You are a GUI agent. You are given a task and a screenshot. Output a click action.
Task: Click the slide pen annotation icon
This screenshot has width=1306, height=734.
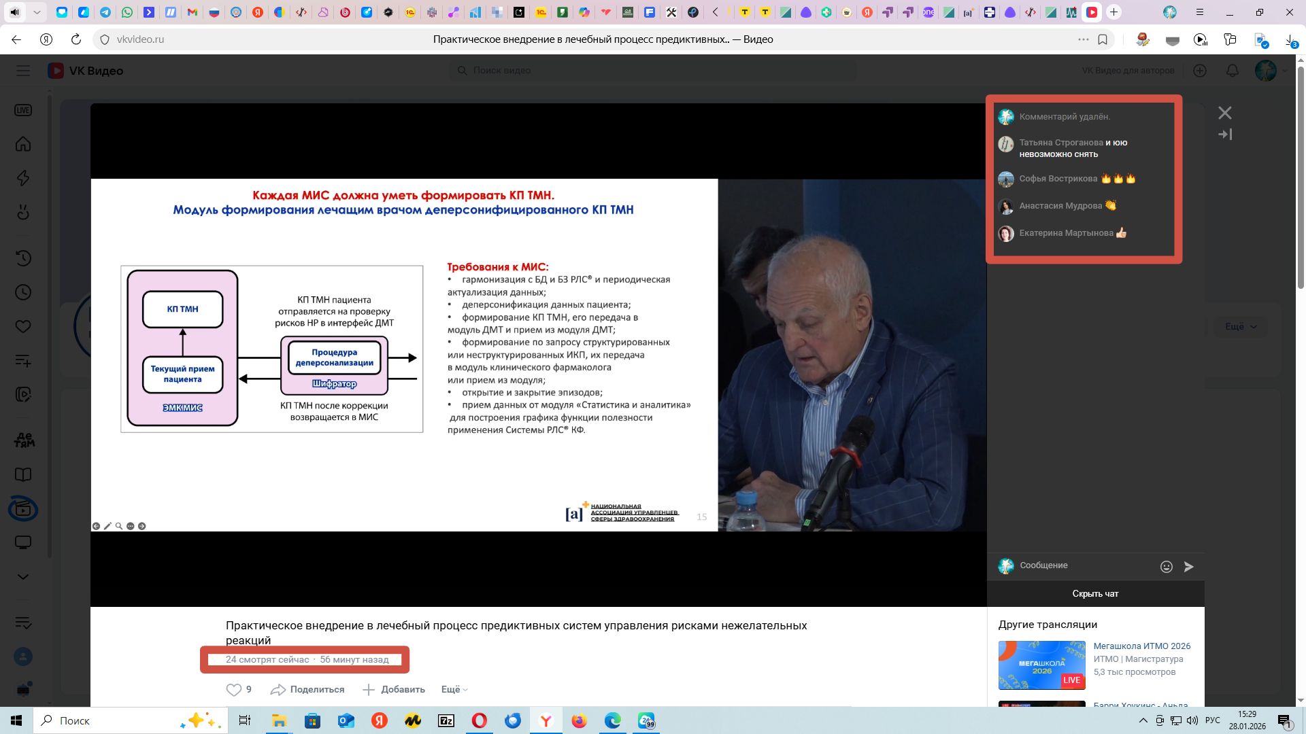coord(107,526)
